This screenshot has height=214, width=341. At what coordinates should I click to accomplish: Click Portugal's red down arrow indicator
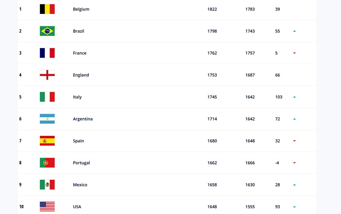pos(294,163)
